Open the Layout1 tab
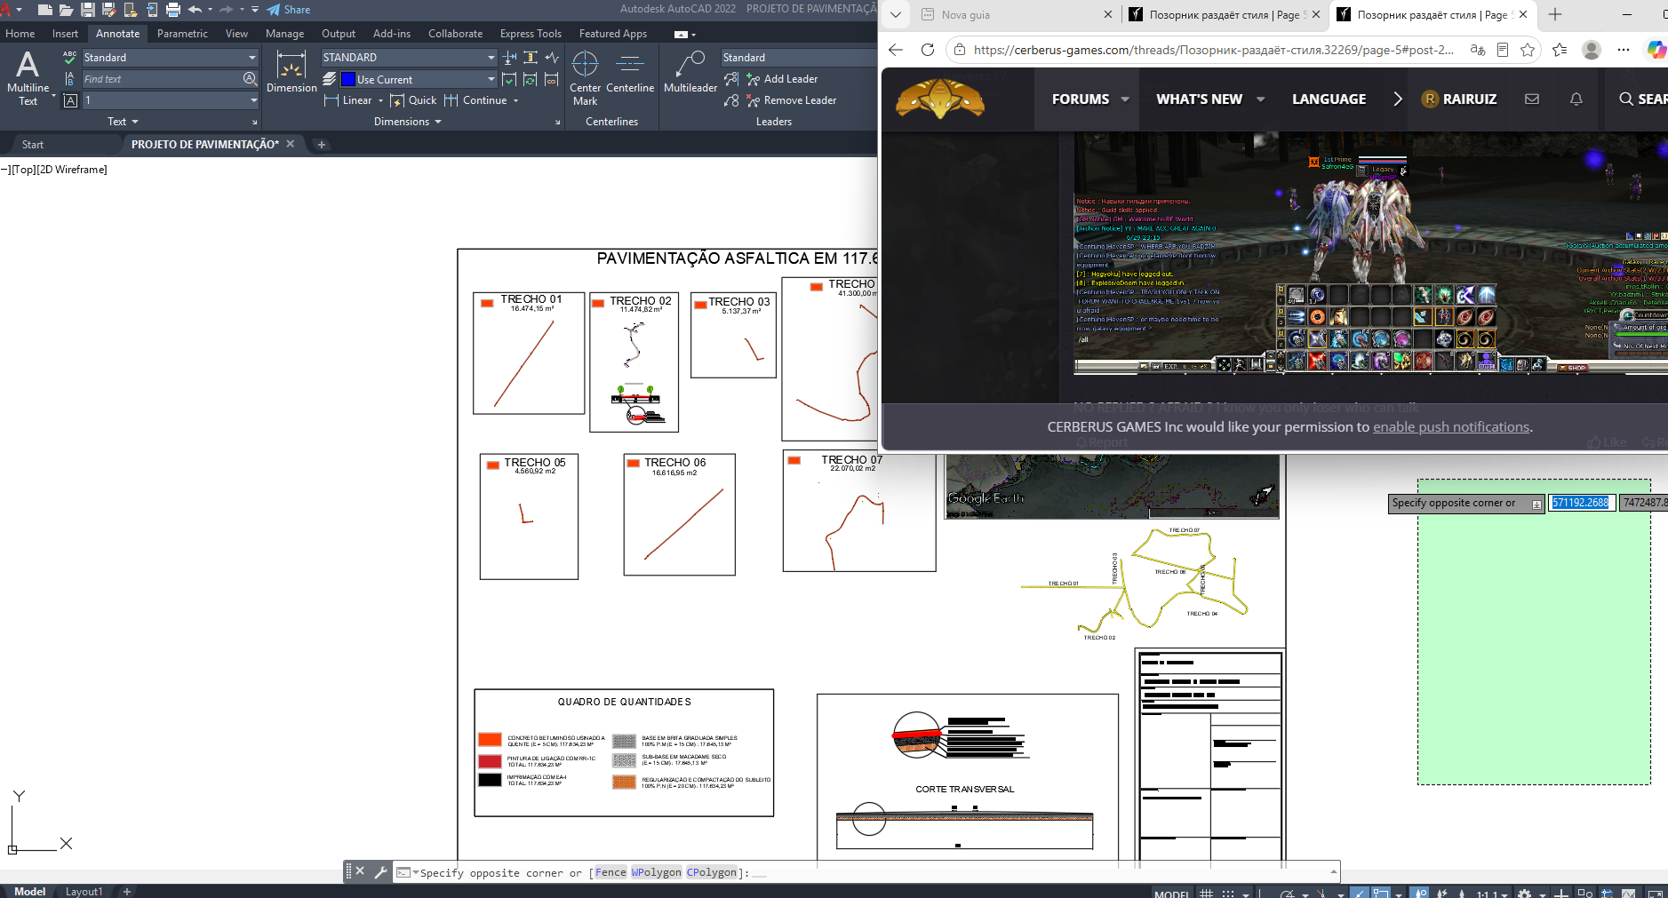Viewport: 1668px width, 898px height. [x=84, y=891]
